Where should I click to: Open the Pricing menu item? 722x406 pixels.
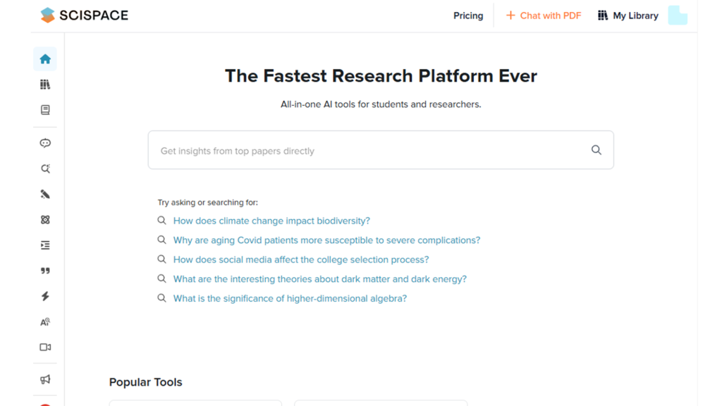468,16
